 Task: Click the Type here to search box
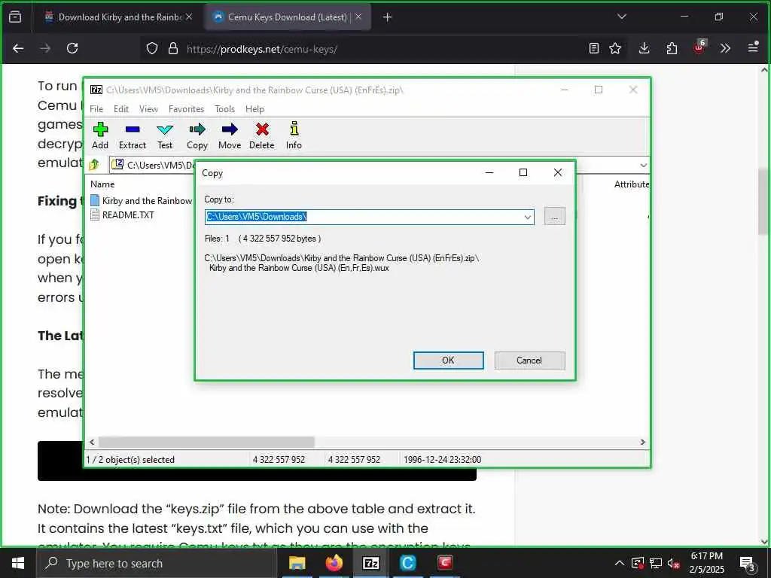157,563
